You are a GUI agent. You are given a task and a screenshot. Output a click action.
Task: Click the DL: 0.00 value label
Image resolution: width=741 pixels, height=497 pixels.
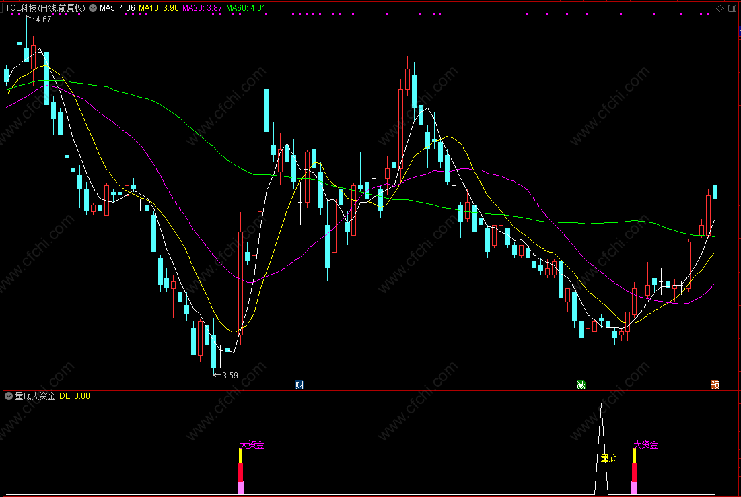(75, 396)
